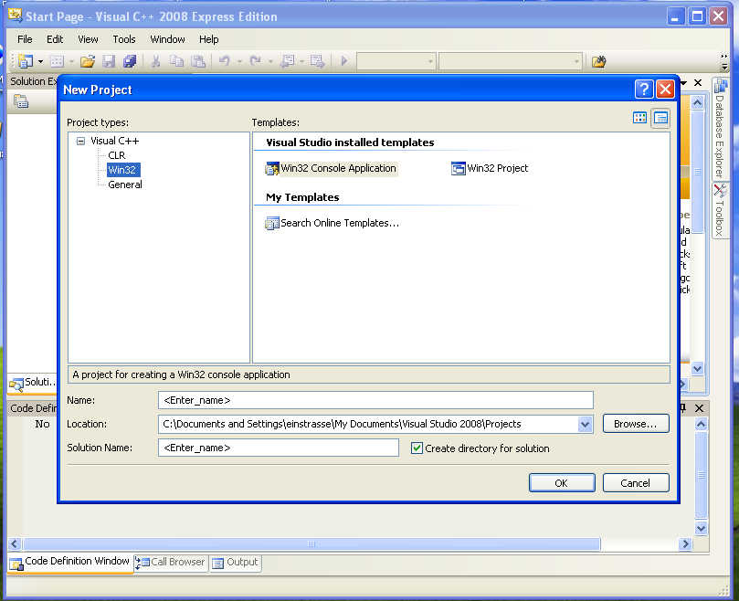Select Win32 project type
The height and width of the screenshot is (601, 739).
tap(122, 170)
